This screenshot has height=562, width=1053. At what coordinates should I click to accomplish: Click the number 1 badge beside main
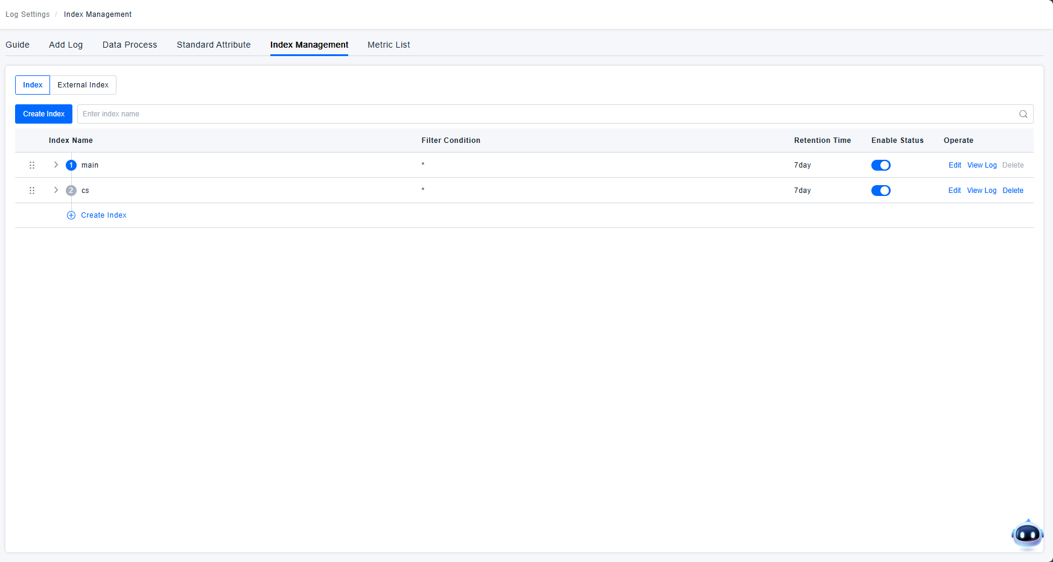[x=71, y=165]
